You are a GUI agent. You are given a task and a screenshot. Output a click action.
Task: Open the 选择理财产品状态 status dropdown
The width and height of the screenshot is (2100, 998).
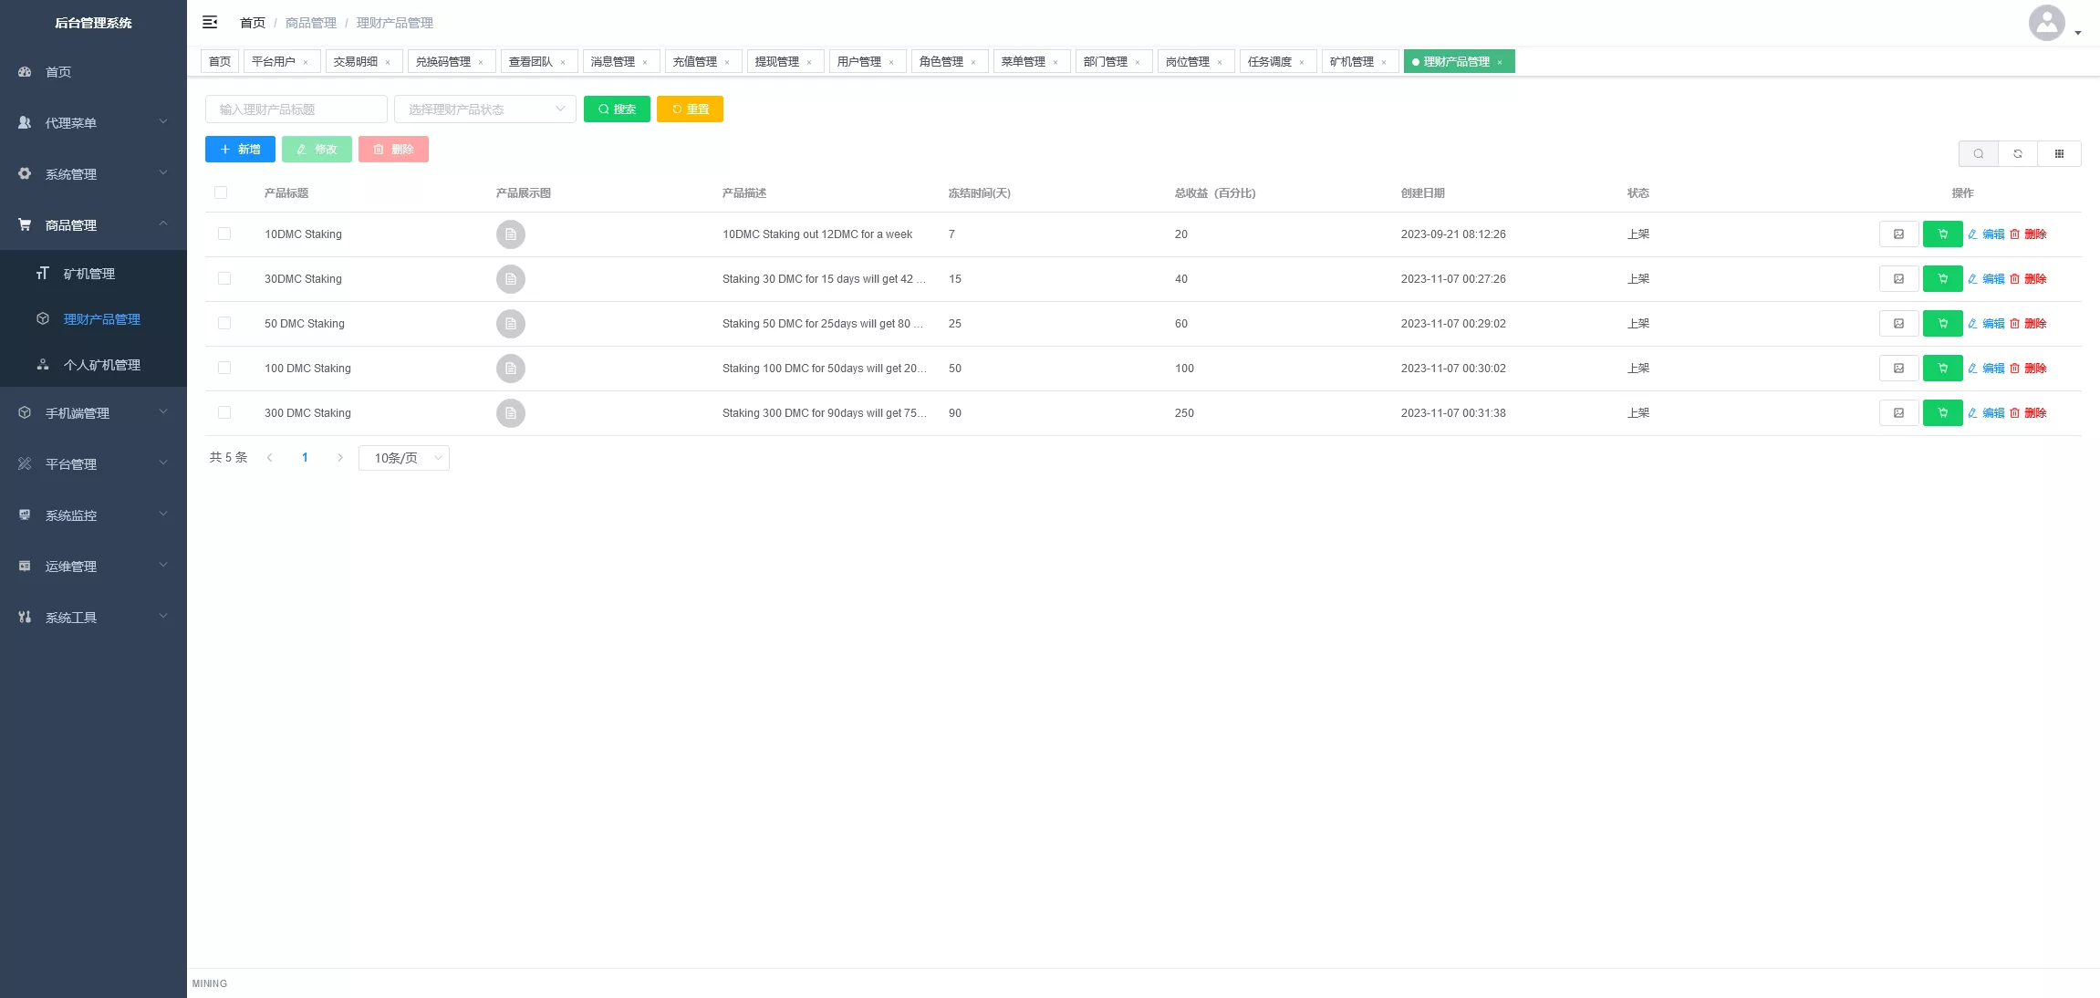pyautogui.click(x=484, y=109)
